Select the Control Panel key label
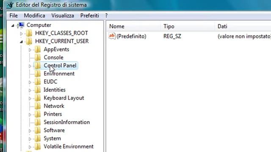 (x=60, y=65)
